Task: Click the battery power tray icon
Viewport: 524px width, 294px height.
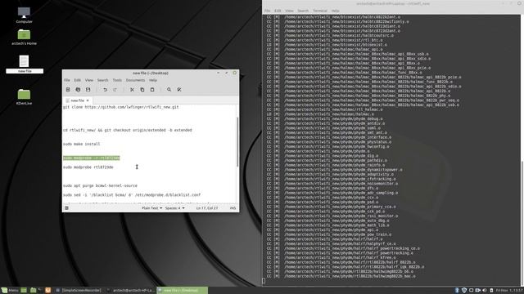Action: [x=491, y=291]
